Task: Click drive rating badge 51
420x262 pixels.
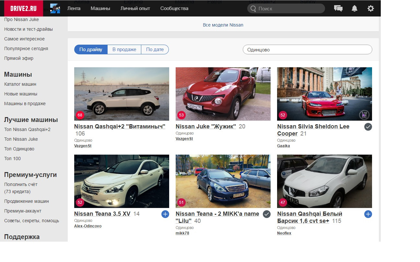Action: pos(181,202)
